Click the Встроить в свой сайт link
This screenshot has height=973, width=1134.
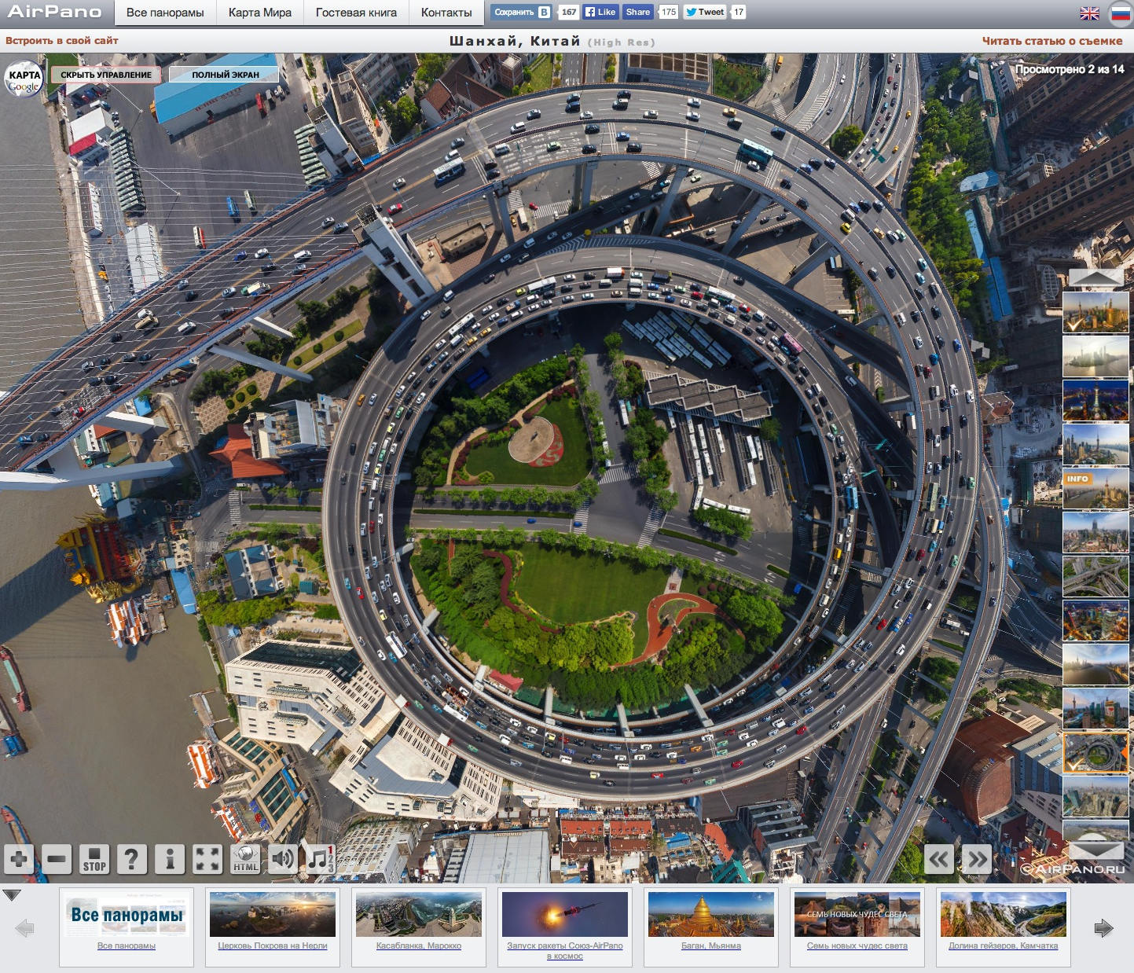pyautogui.click(x=62, y=41)
